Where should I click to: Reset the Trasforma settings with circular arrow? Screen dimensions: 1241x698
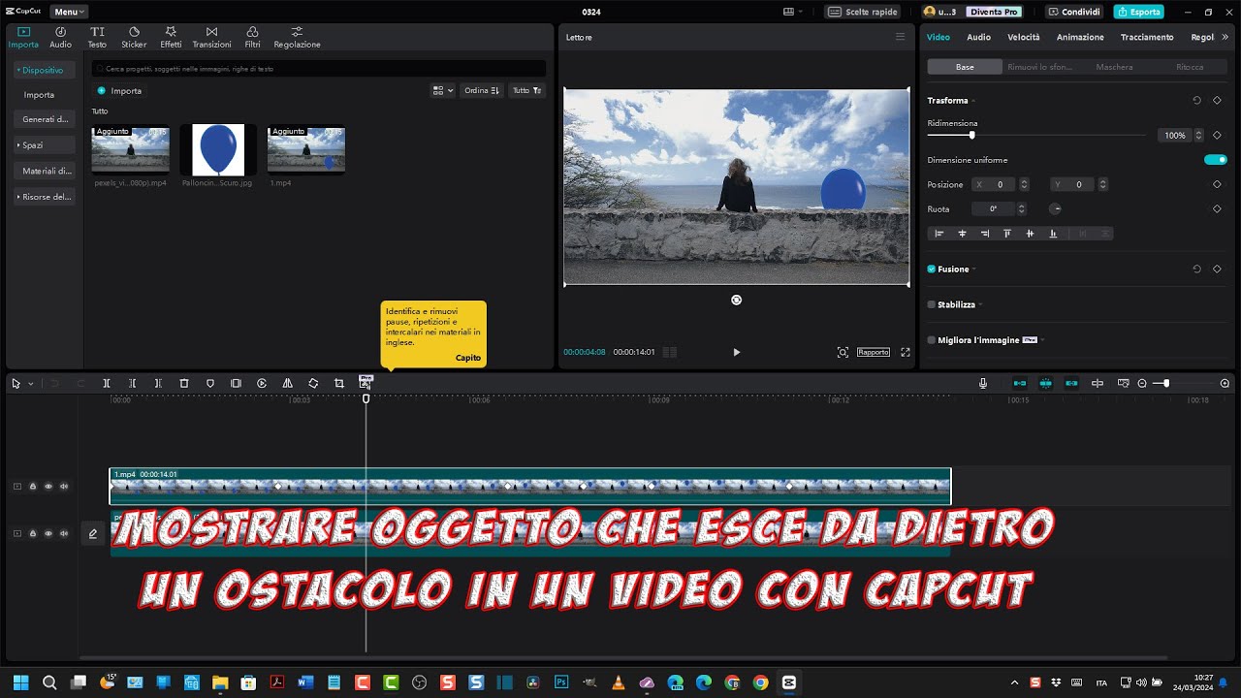[1196, 100]
